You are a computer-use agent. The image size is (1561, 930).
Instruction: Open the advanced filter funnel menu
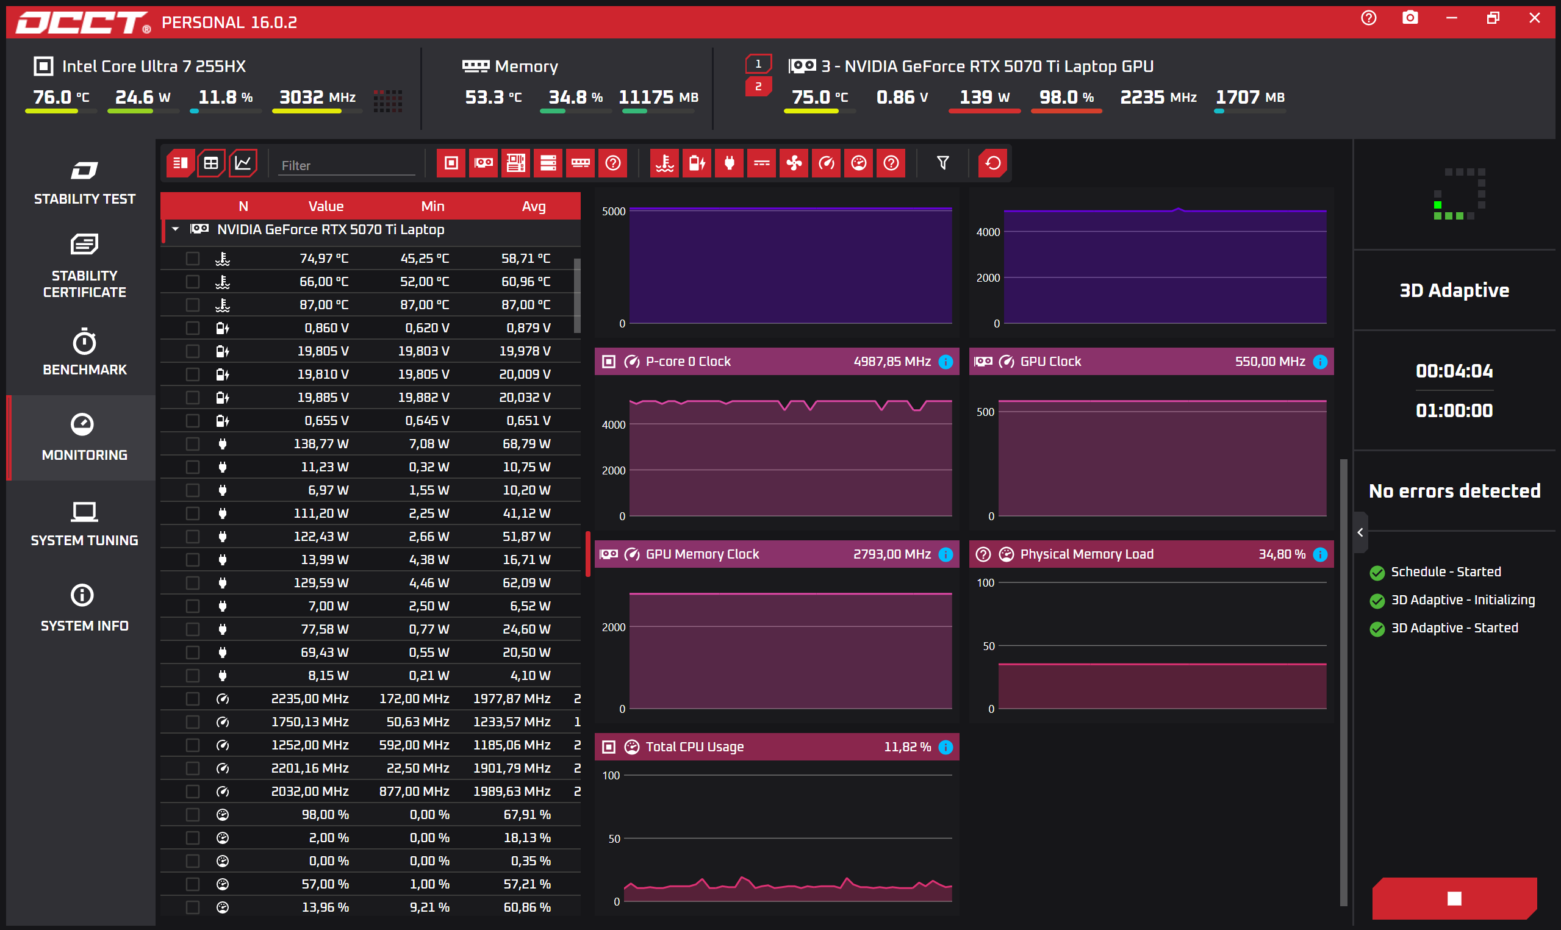tap(942, 163)
